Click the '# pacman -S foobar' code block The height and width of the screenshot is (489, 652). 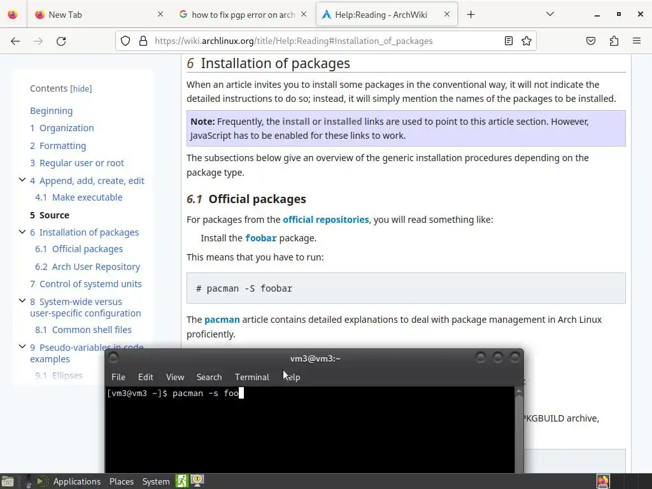pos(406,288)
